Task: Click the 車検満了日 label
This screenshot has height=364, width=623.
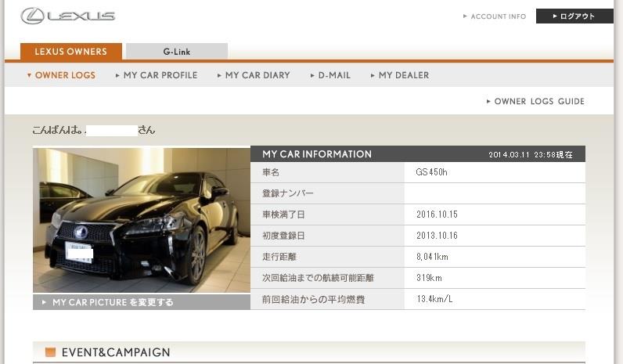Action: [x=283, y=214]
